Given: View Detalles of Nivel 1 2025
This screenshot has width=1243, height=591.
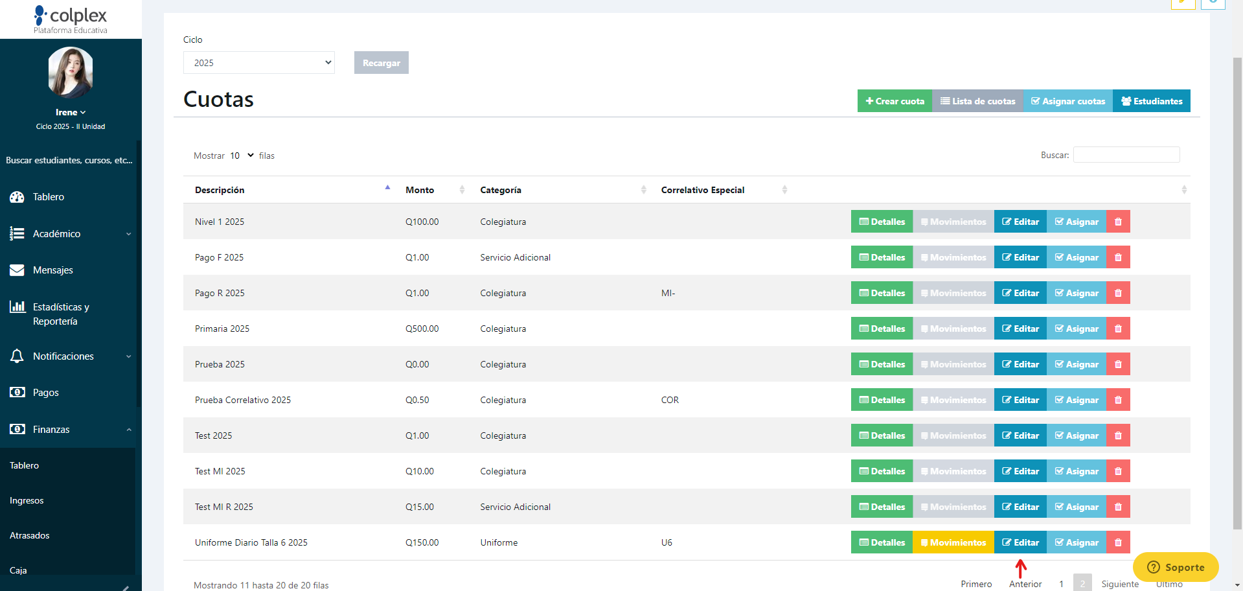Looking at the screenshot, I should click(882, 222).
